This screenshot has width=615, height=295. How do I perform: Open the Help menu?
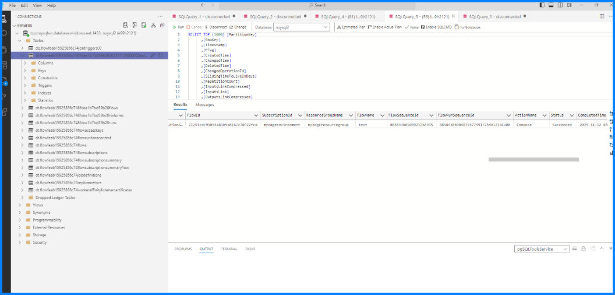[51, 5]
